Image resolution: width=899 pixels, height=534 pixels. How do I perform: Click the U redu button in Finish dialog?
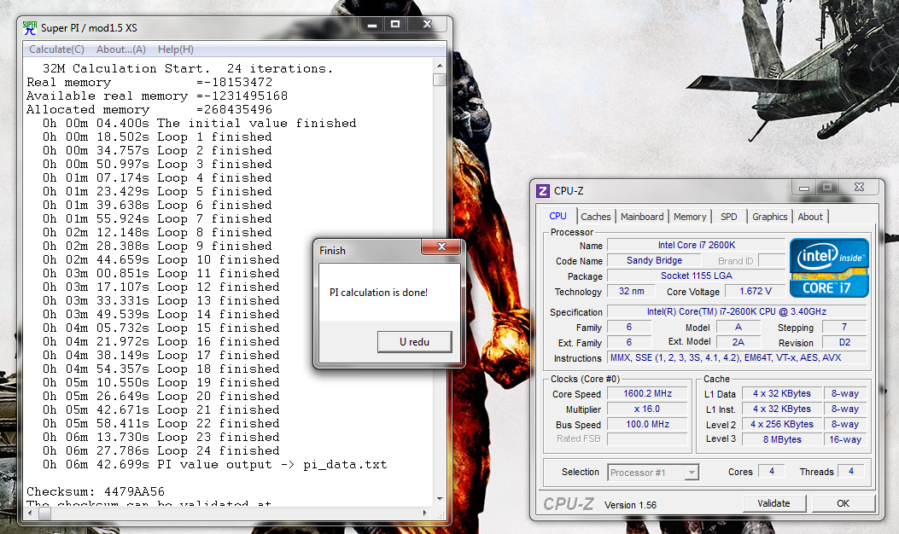[x=415, y=342]
